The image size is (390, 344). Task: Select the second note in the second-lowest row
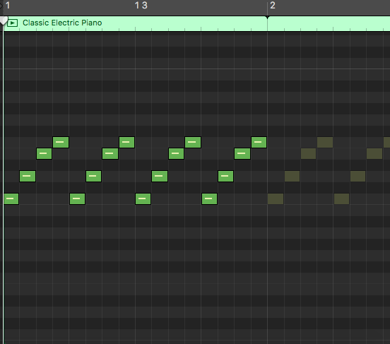point(93,176)
